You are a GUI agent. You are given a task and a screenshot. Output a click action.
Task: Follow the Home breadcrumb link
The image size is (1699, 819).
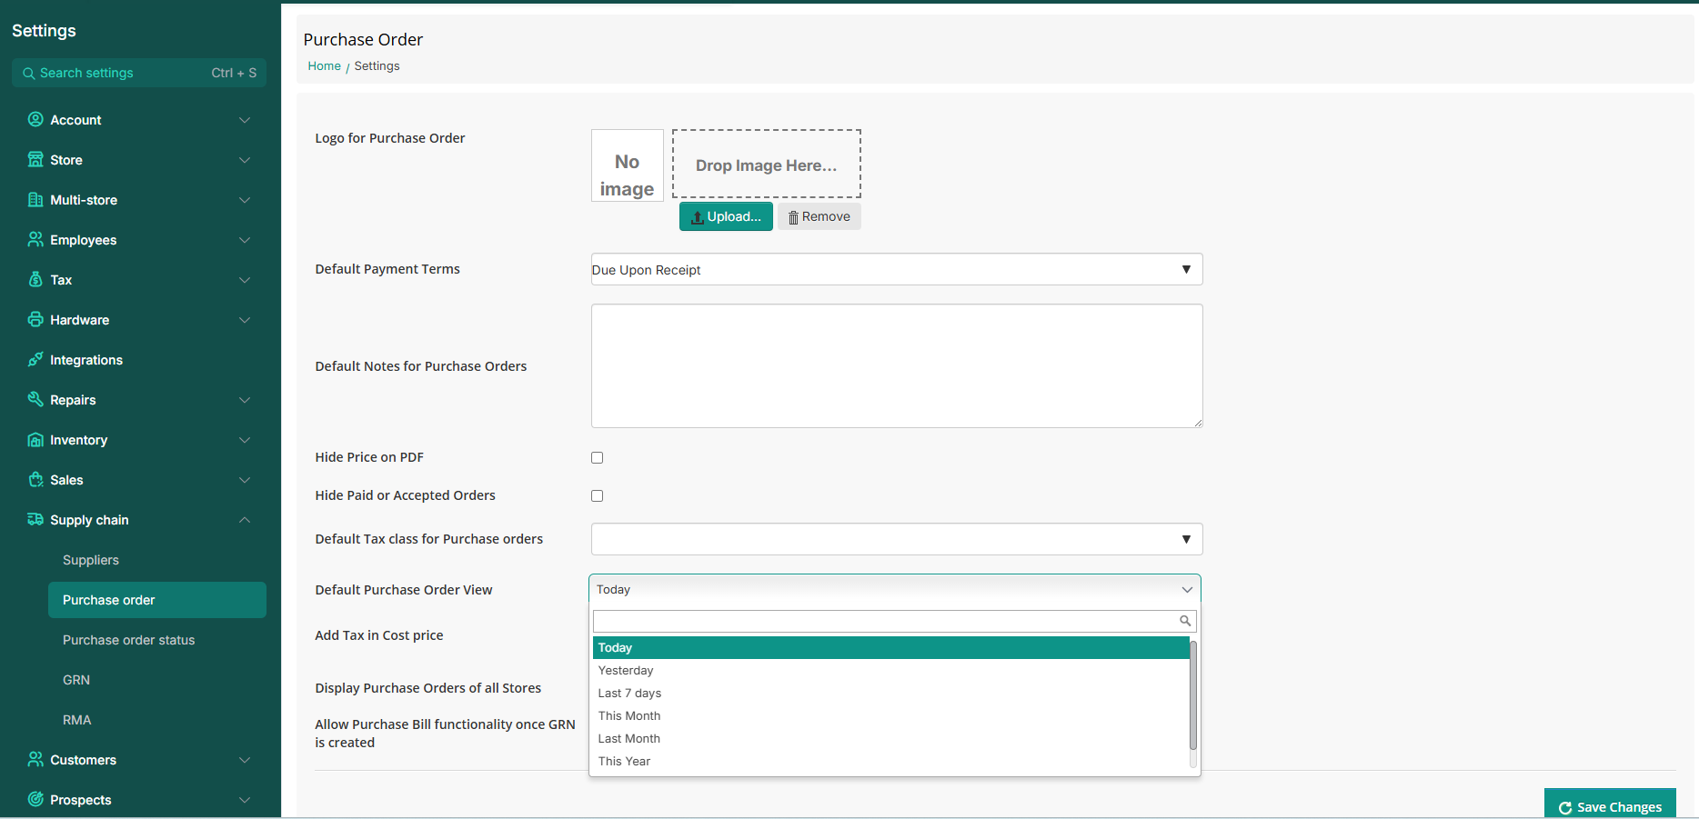(x=324, y=66)
